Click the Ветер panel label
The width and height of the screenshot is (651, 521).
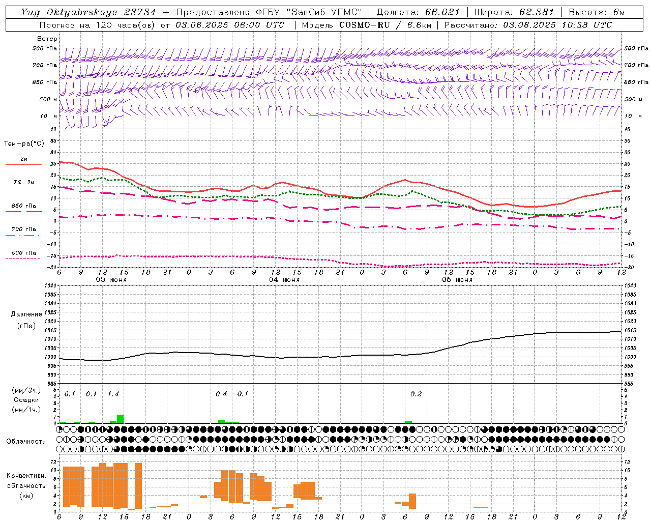47,39
